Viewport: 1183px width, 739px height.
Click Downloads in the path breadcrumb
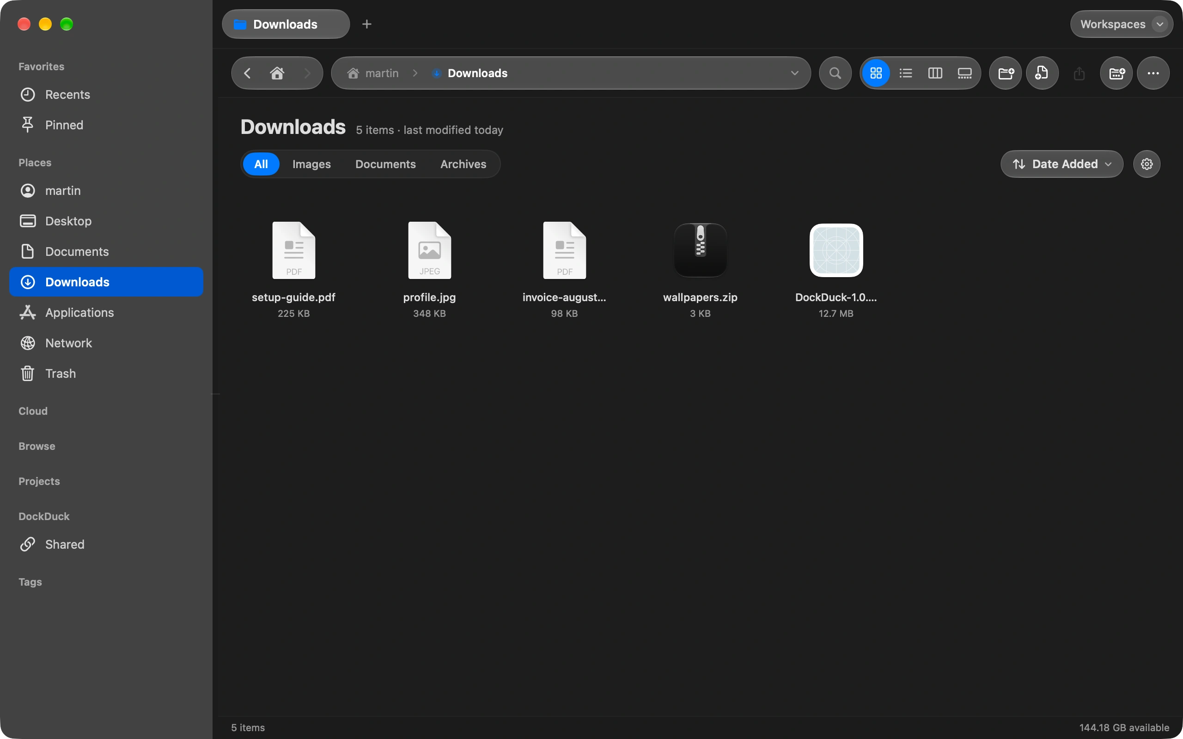[470, 73]
